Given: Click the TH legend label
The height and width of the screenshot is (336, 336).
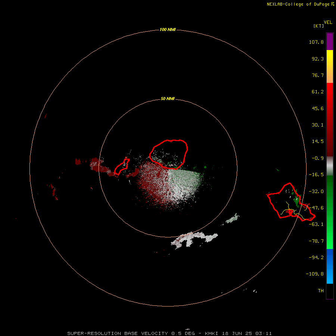Looking at the screenshot, I should point(321,291).
